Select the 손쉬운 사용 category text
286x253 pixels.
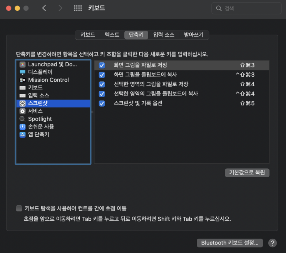point(41,127)
